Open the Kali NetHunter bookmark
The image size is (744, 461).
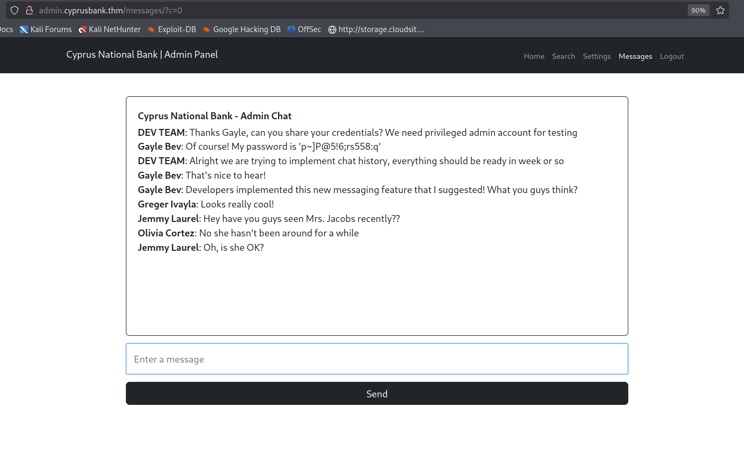point(109,29)
